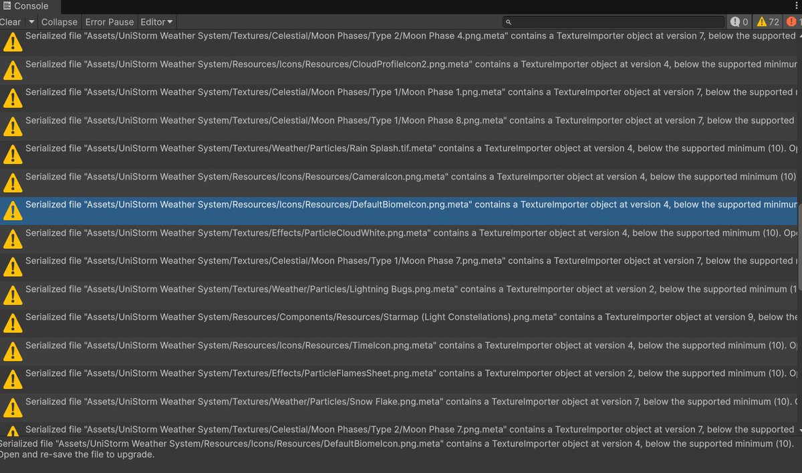Clear the console log
The height and width of the screenshot is (473, 802).
(10, 22)
